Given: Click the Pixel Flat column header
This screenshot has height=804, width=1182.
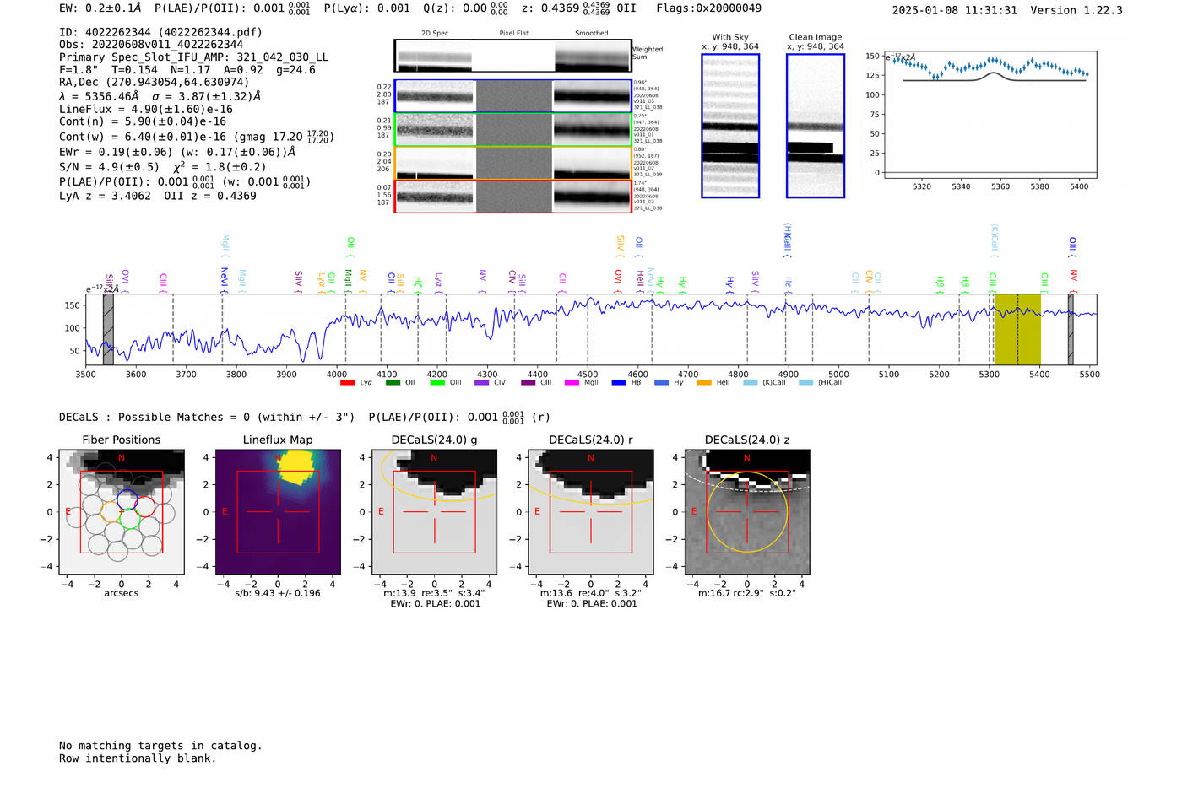Looking at the screenshot, I should (513, 34).
